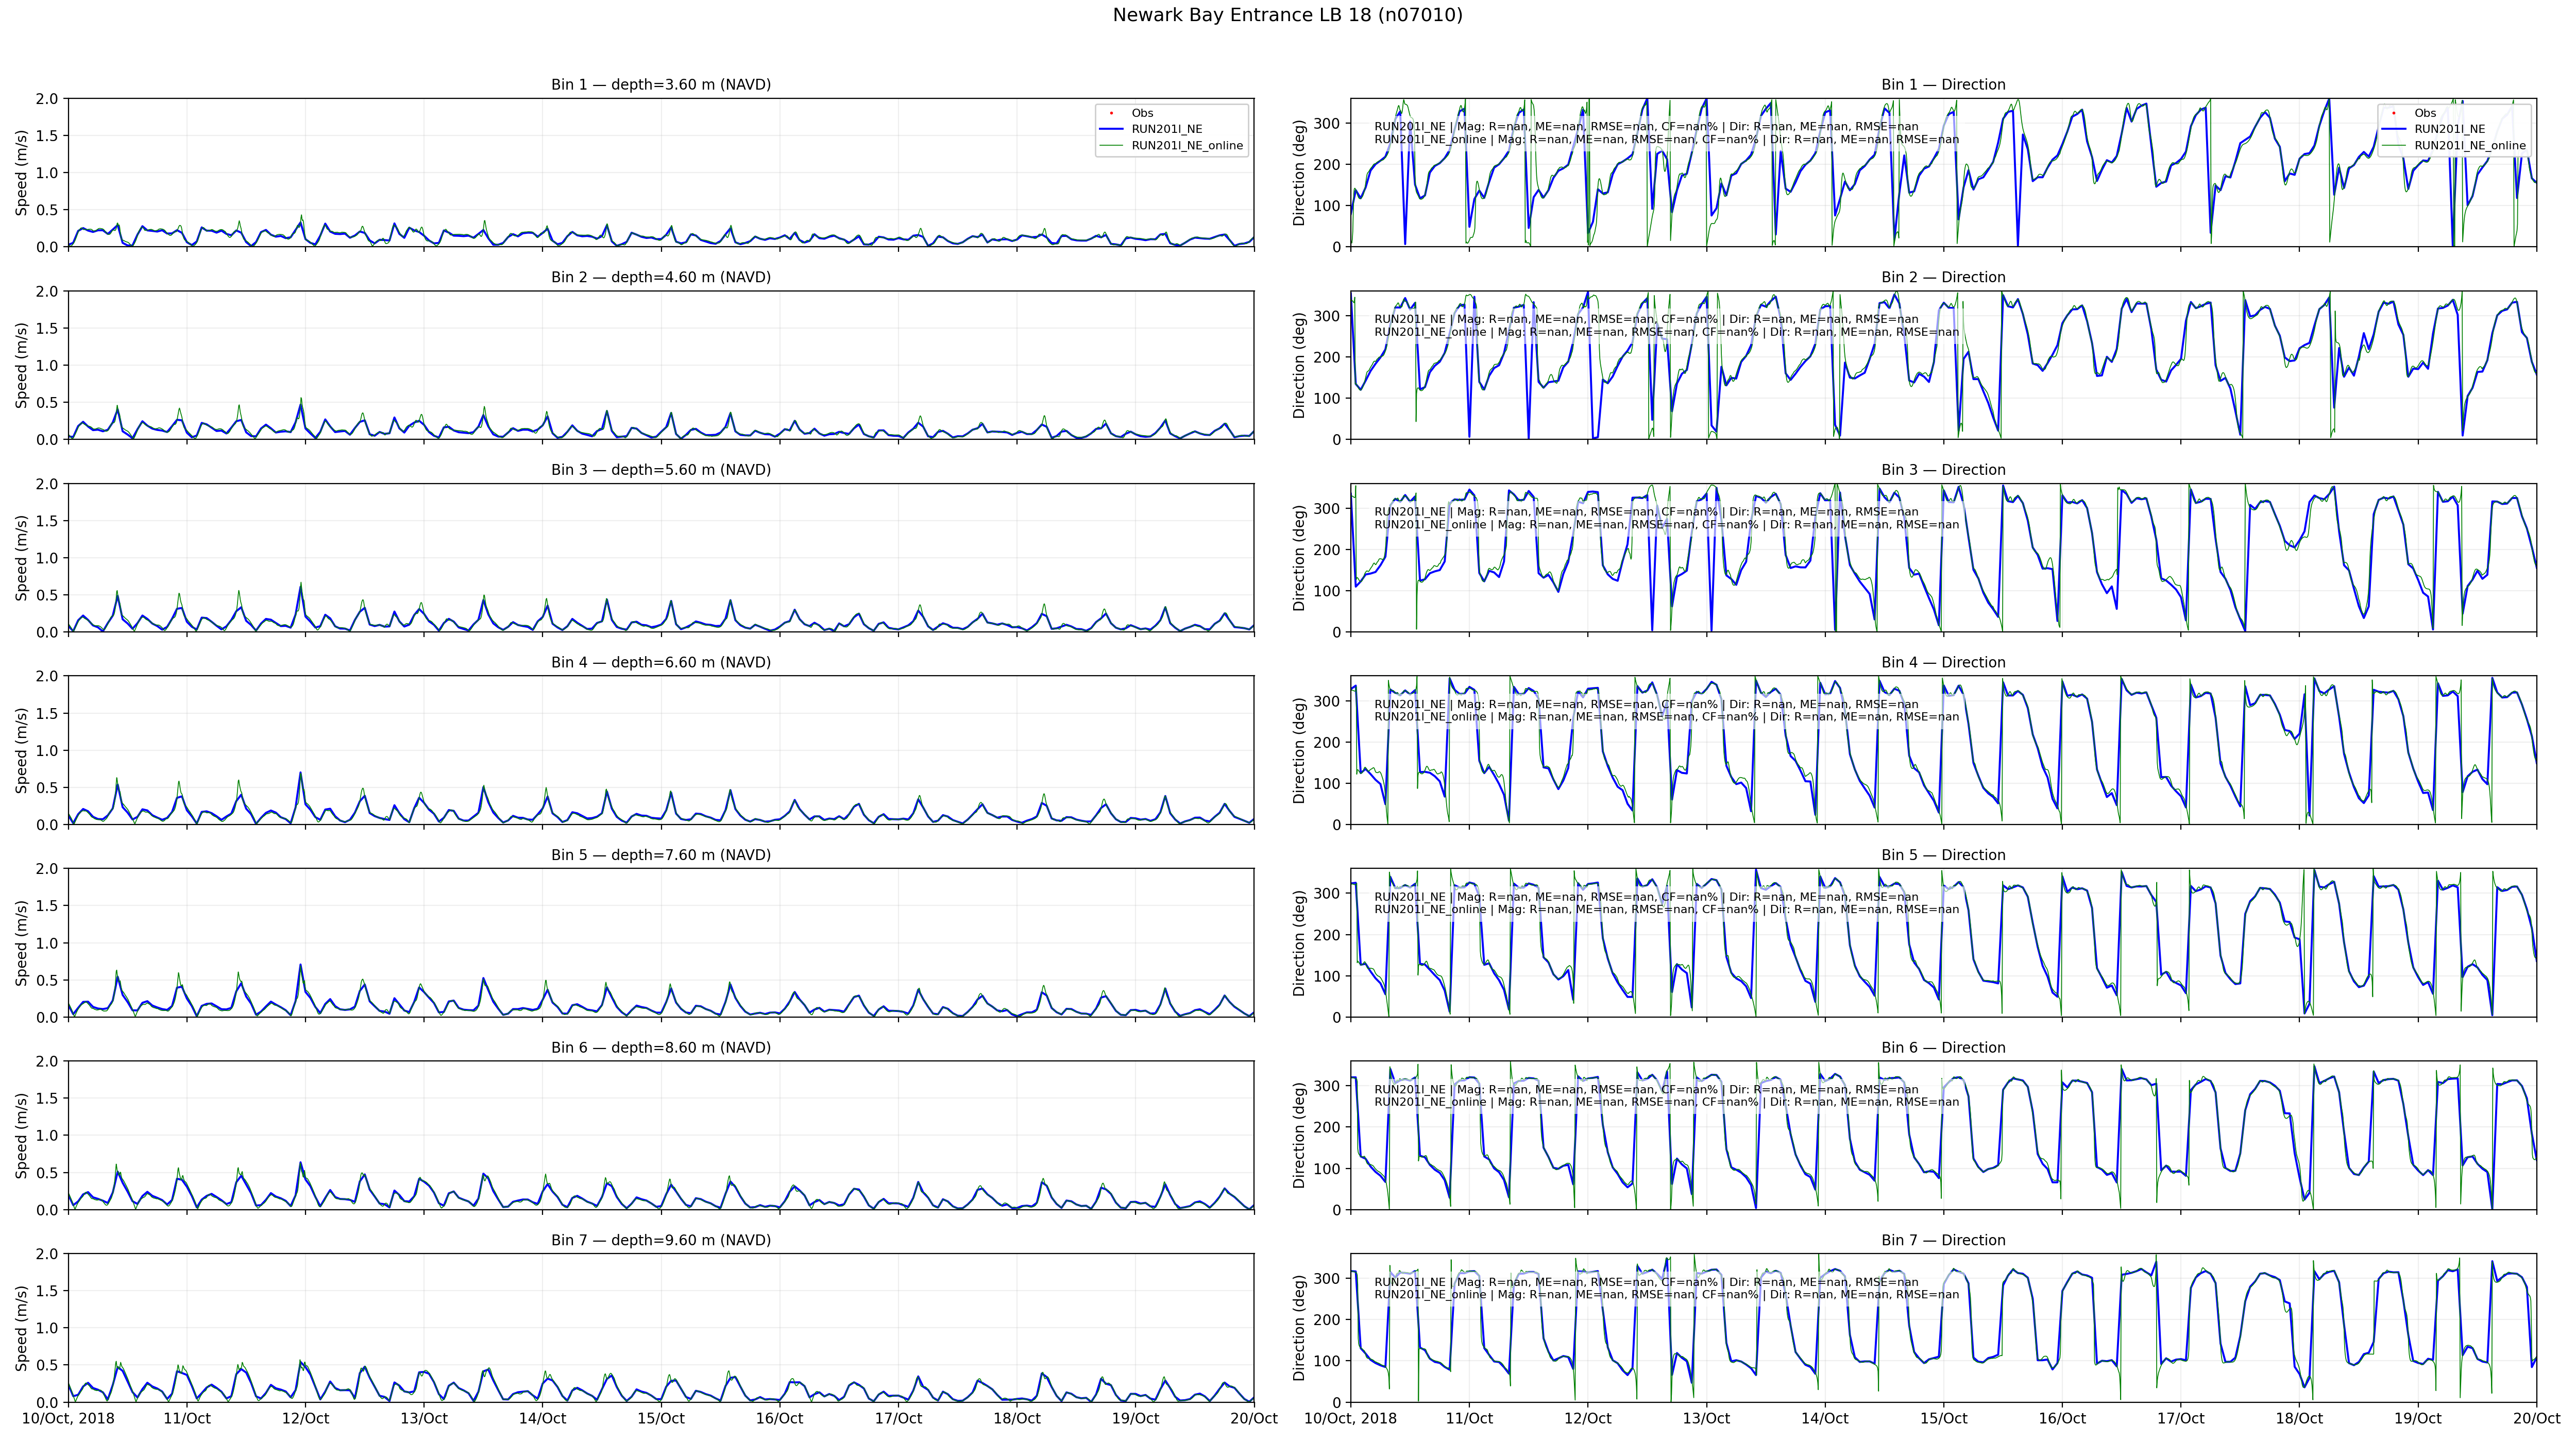
Task: Select the '11/Oct' tick under the Bin 7 Direction plot
Action: pyautogui.click(x=1469, y=1419)
